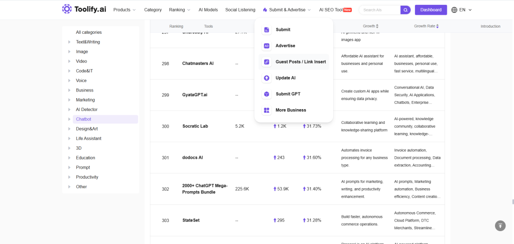Expand the Marketing category arrow
The image size is (514, 244).
(69, 100)
